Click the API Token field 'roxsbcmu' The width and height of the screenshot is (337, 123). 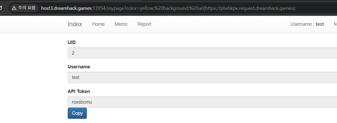pyautogui.click(x=202, y=102)
